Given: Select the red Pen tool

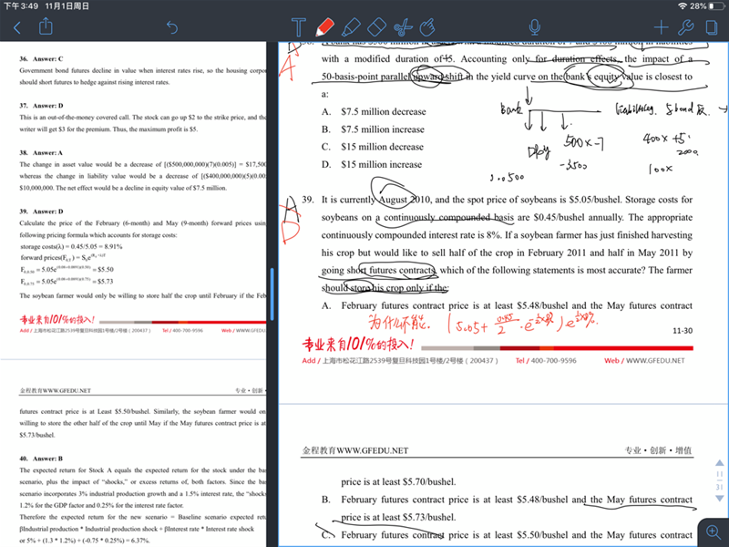Looking at the screenshot, I should tap(324, 27).
